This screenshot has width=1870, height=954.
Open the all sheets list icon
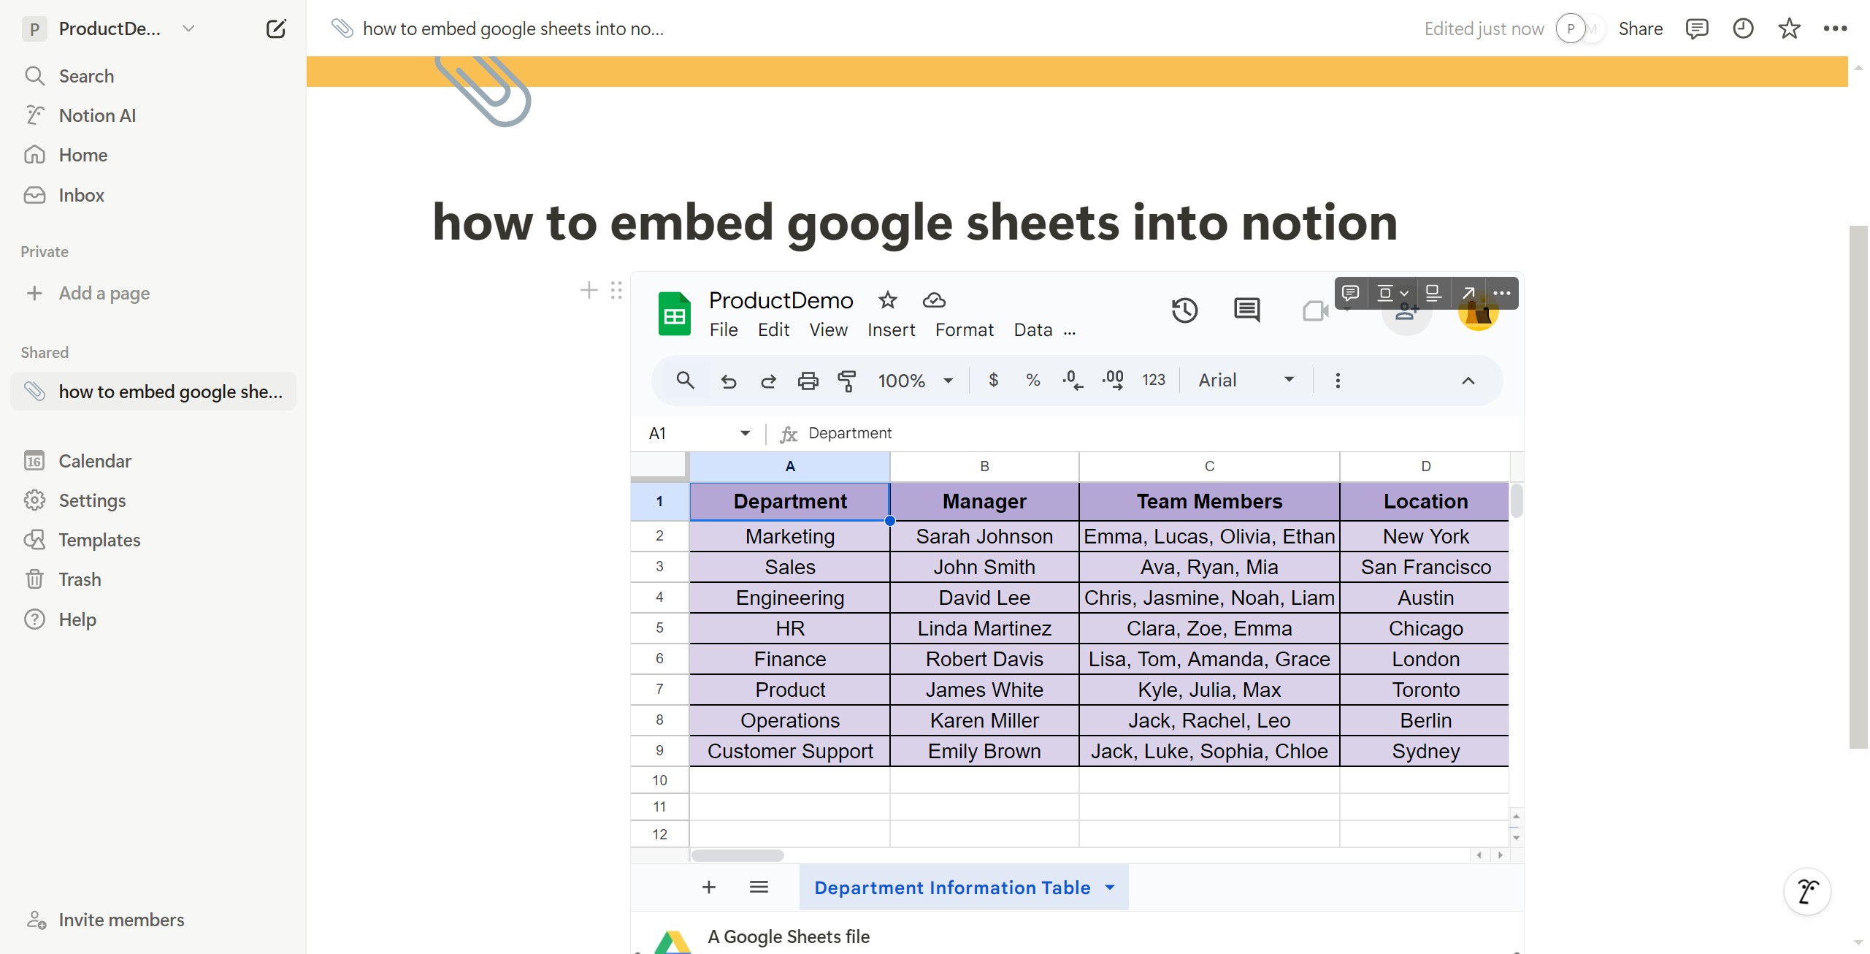pos(759,888)
